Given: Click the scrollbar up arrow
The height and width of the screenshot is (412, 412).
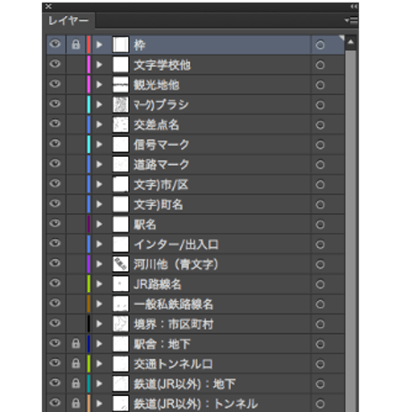Looking at the screenshot, I should coord(351,42).
